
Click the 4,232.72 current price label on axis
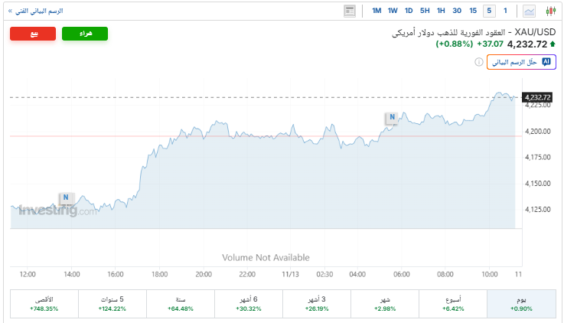(537, 97)
